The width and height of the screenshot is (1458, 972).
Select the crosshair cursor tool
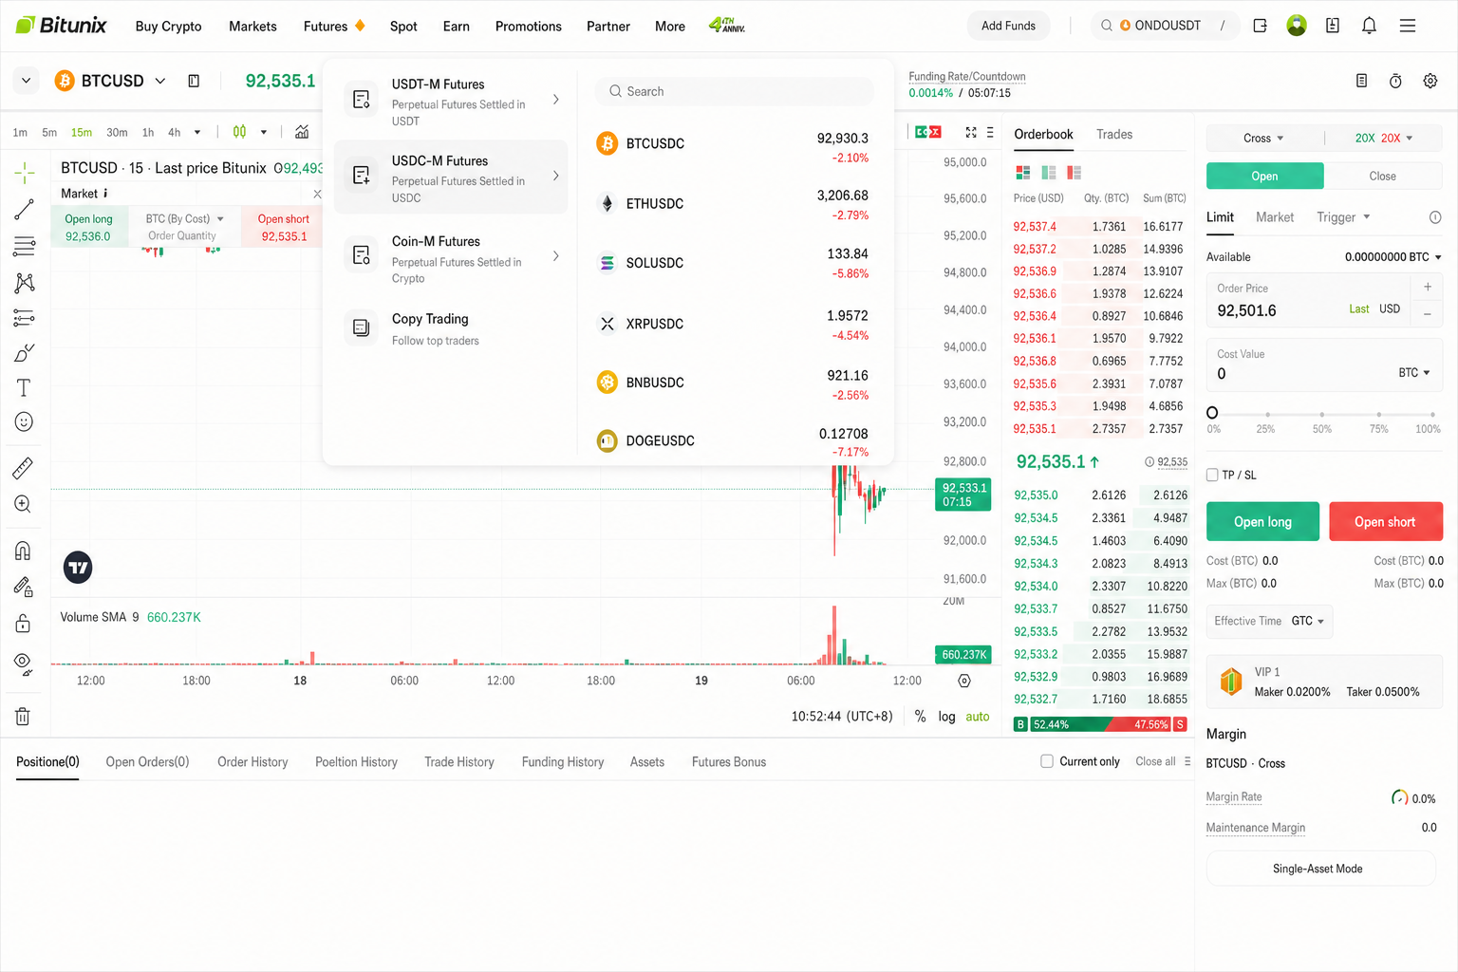pos(25,172)
